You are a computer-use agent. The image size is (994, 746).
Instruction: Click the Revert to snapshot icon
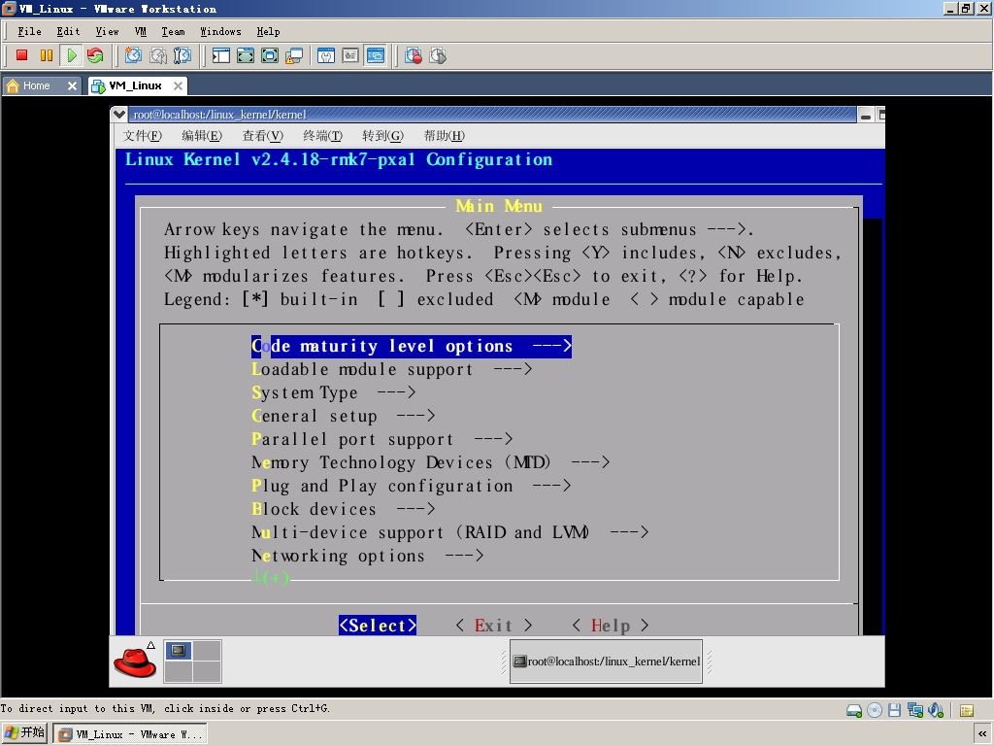coord(158,55)
